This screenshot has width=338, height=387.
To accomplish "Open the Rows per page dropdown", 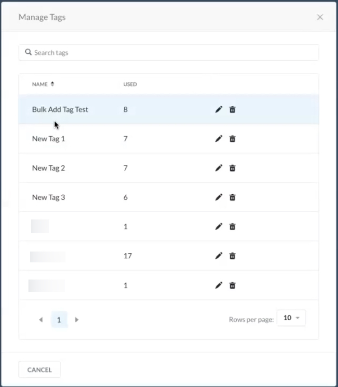I will 291,318.
